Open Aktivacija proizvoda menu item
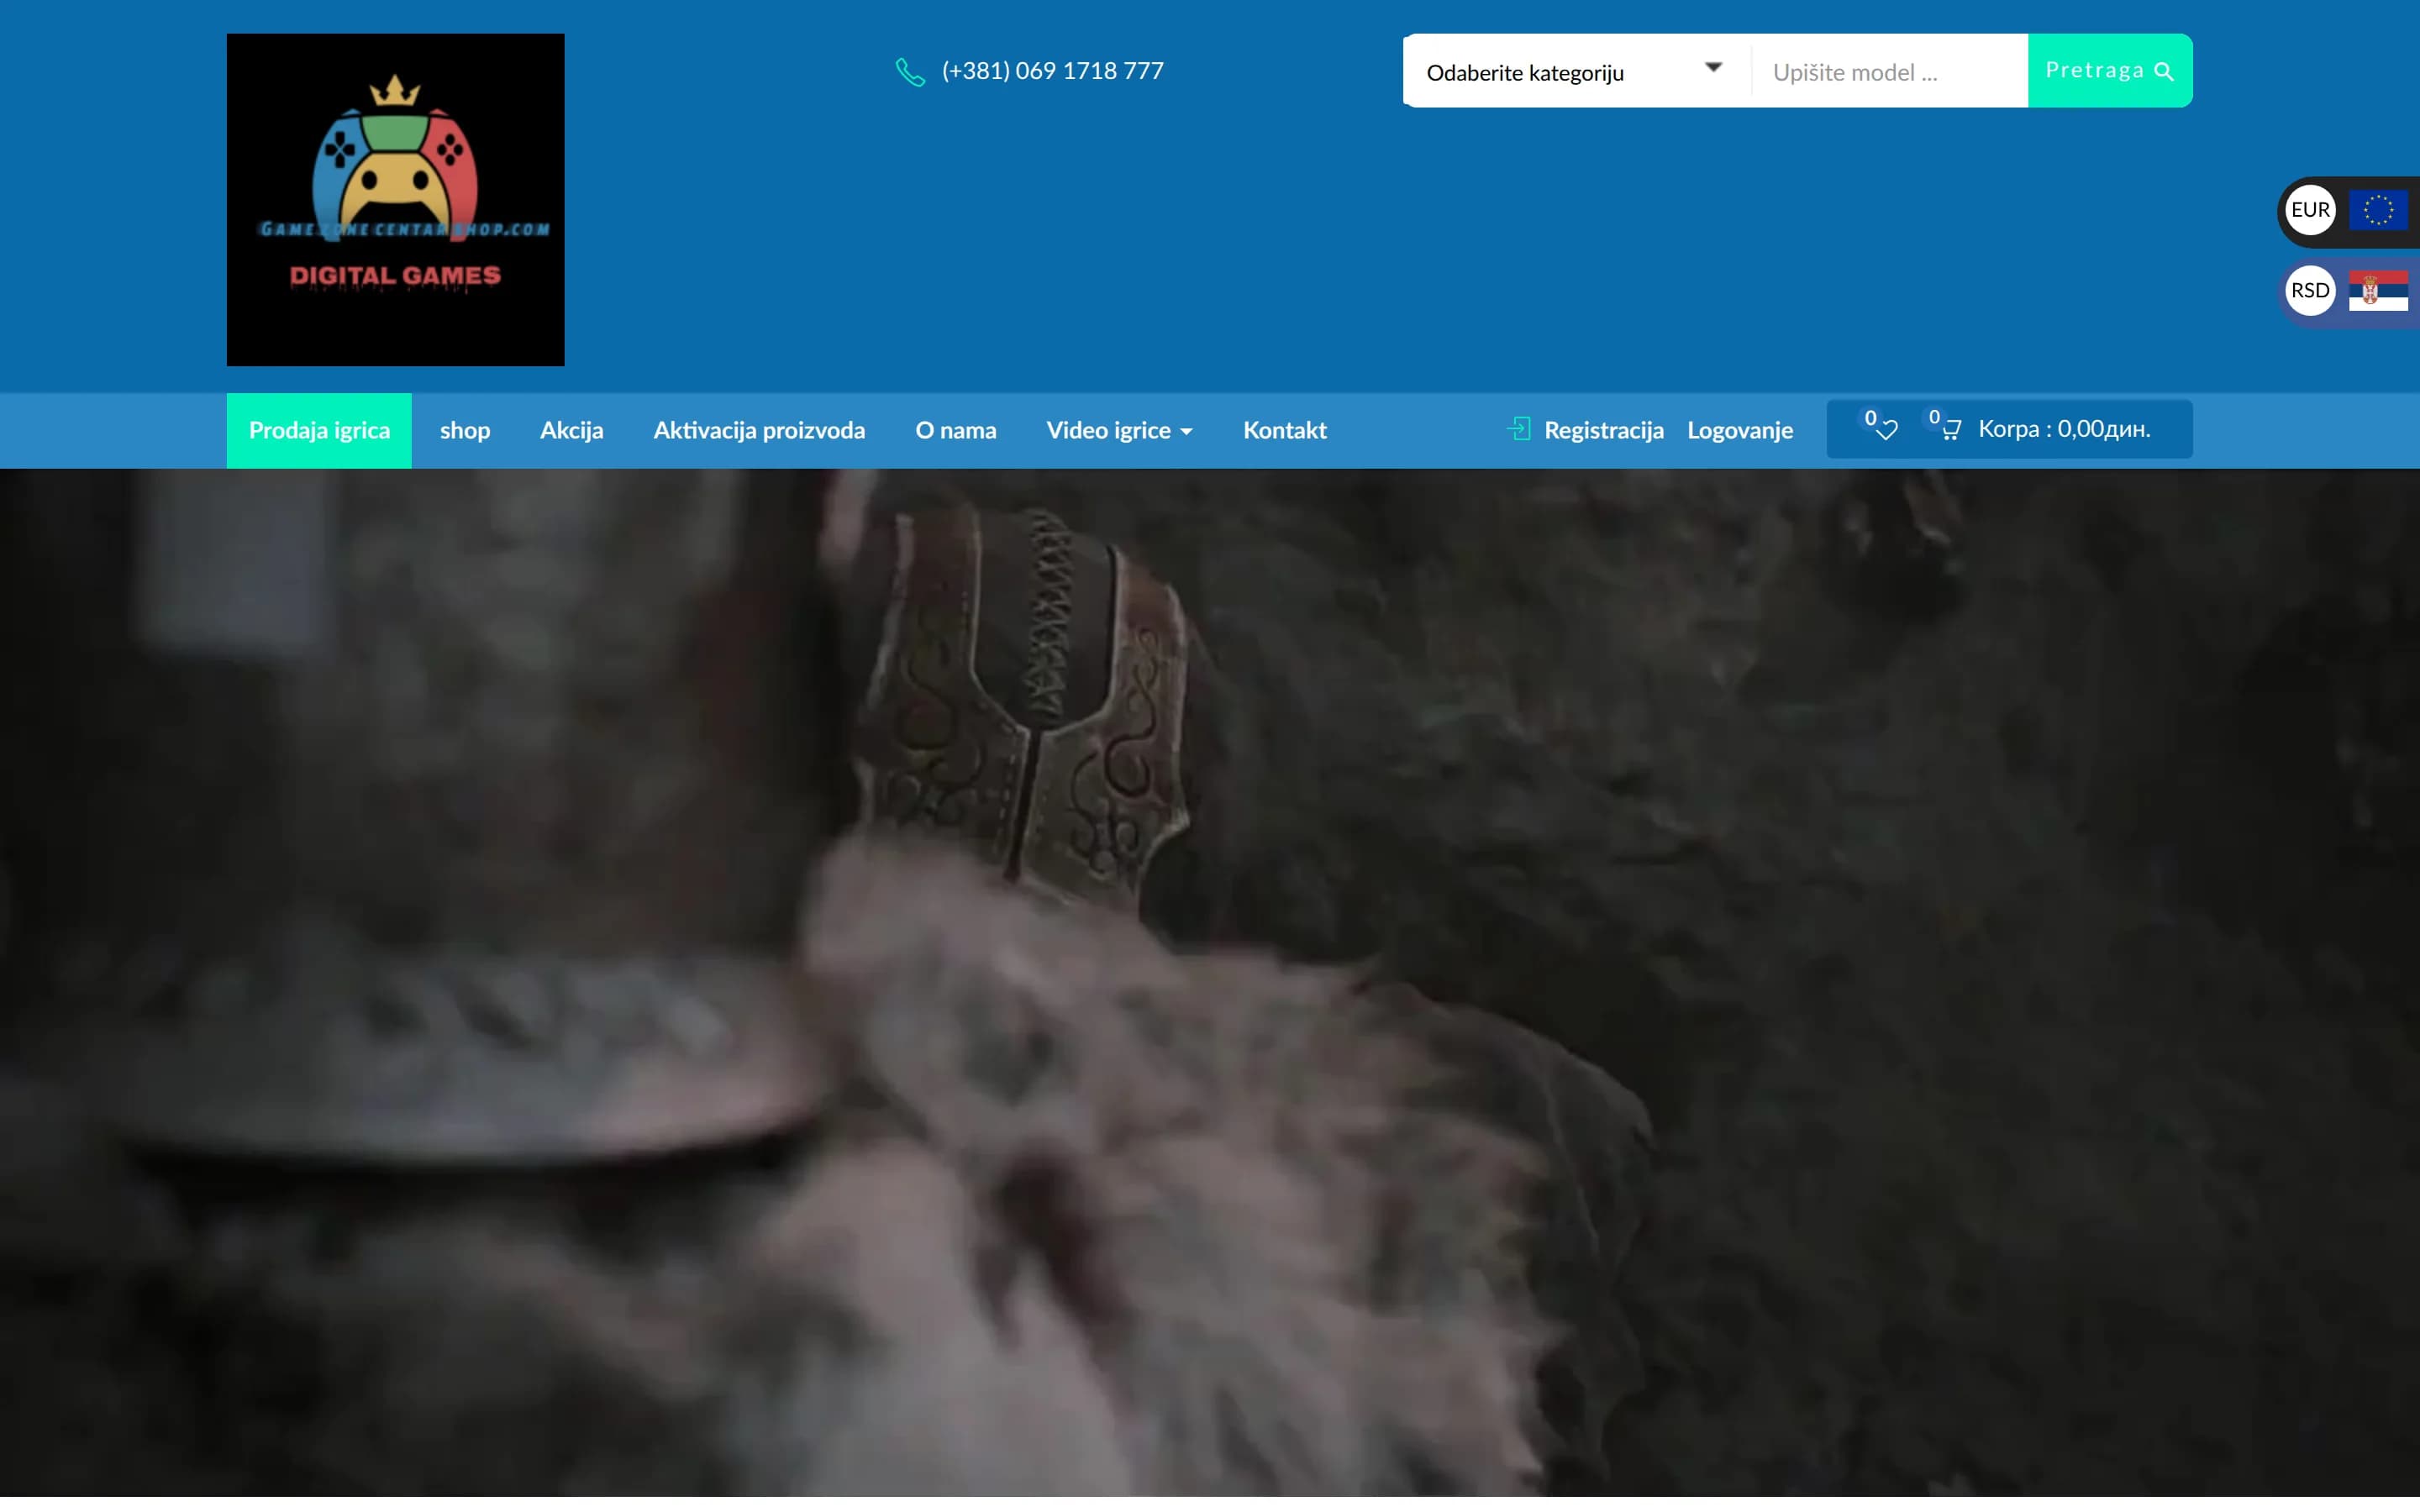 [x=759, y=431]
